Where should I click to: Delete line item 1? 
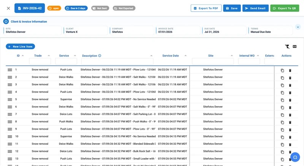[290, 70]
